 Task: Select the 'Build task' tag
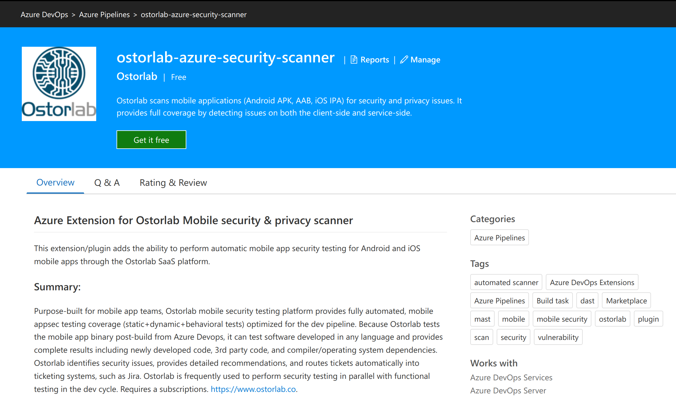pos(552,300)
